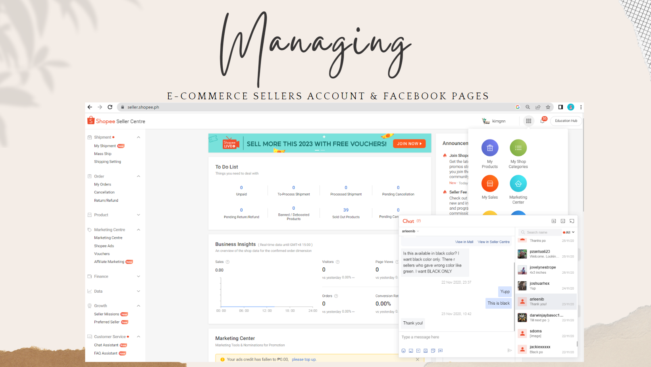The image size is (651, 367).
Task: Open Mass Ship in the sidebar
Action: point(103,154)
